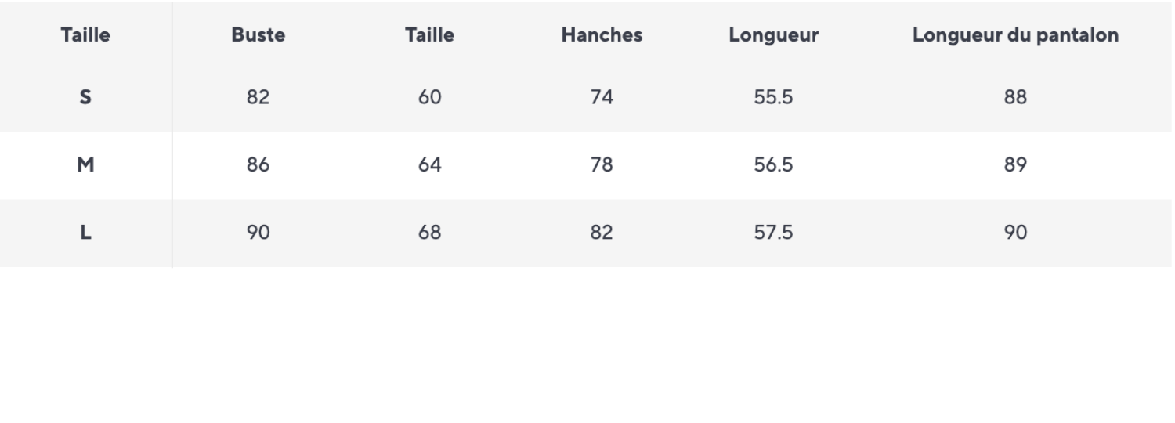This screenshot has height=423, width=1175.
Task: Click the Buste column header
Action: 258,35
